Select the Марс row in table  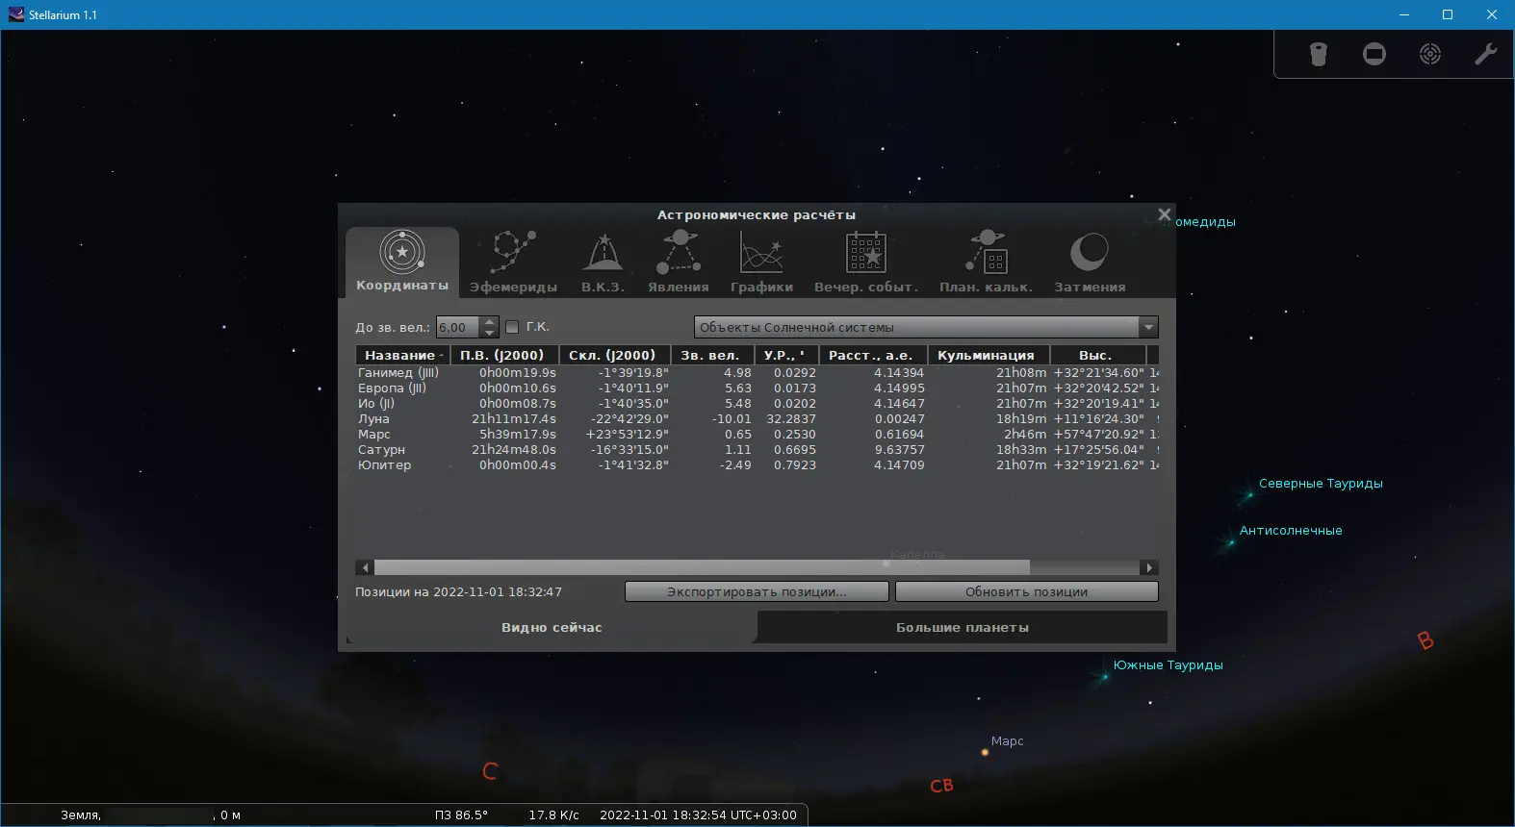pyautogui.click(x=757, y=434)
